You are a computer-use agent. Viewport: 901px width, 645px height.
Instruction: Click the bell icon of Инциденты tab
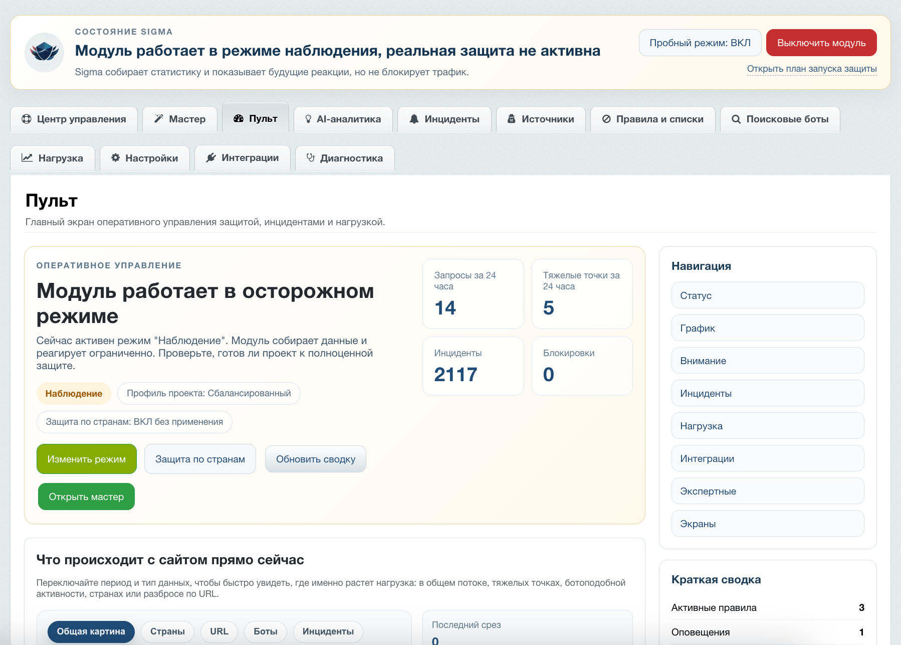414,119
